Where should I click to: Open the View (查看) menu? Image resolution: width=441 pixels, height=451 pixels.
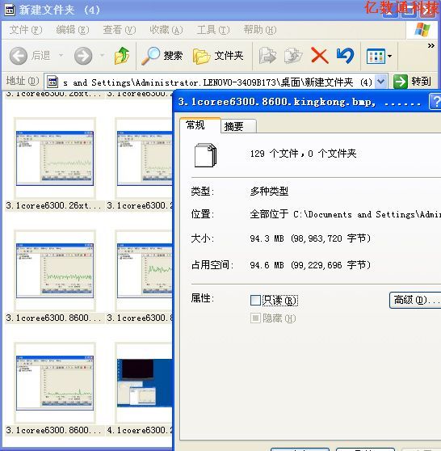[120, 30]
